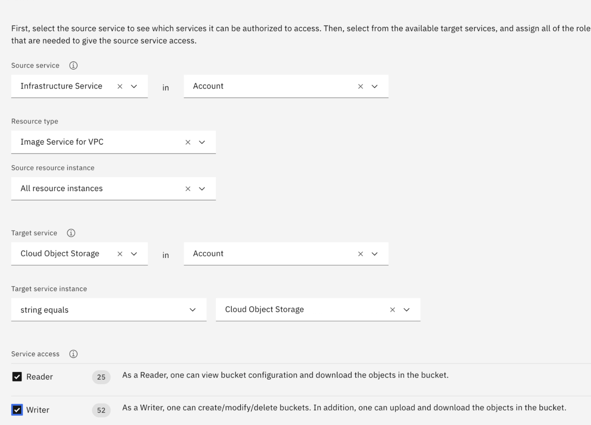
Task: Clear the Cloud Object Storage target service
Action: (120, 253)
